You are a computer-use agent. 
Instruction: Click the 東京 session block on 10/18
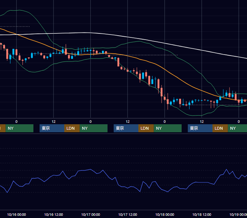200,128
